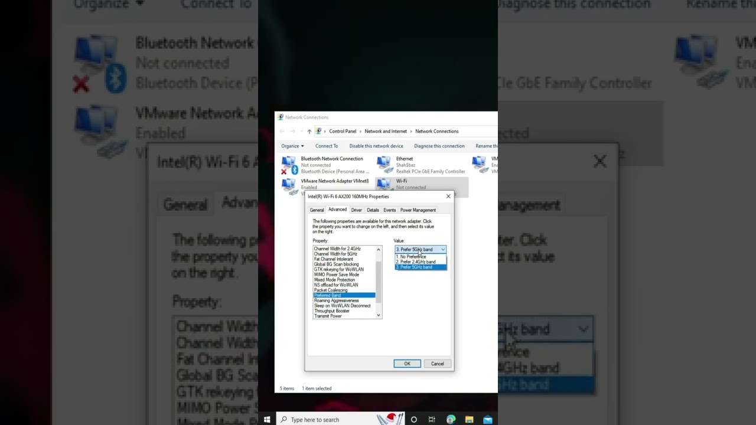Switch to the Events tab
Screen dimensions: 756x425
(389, 210)
